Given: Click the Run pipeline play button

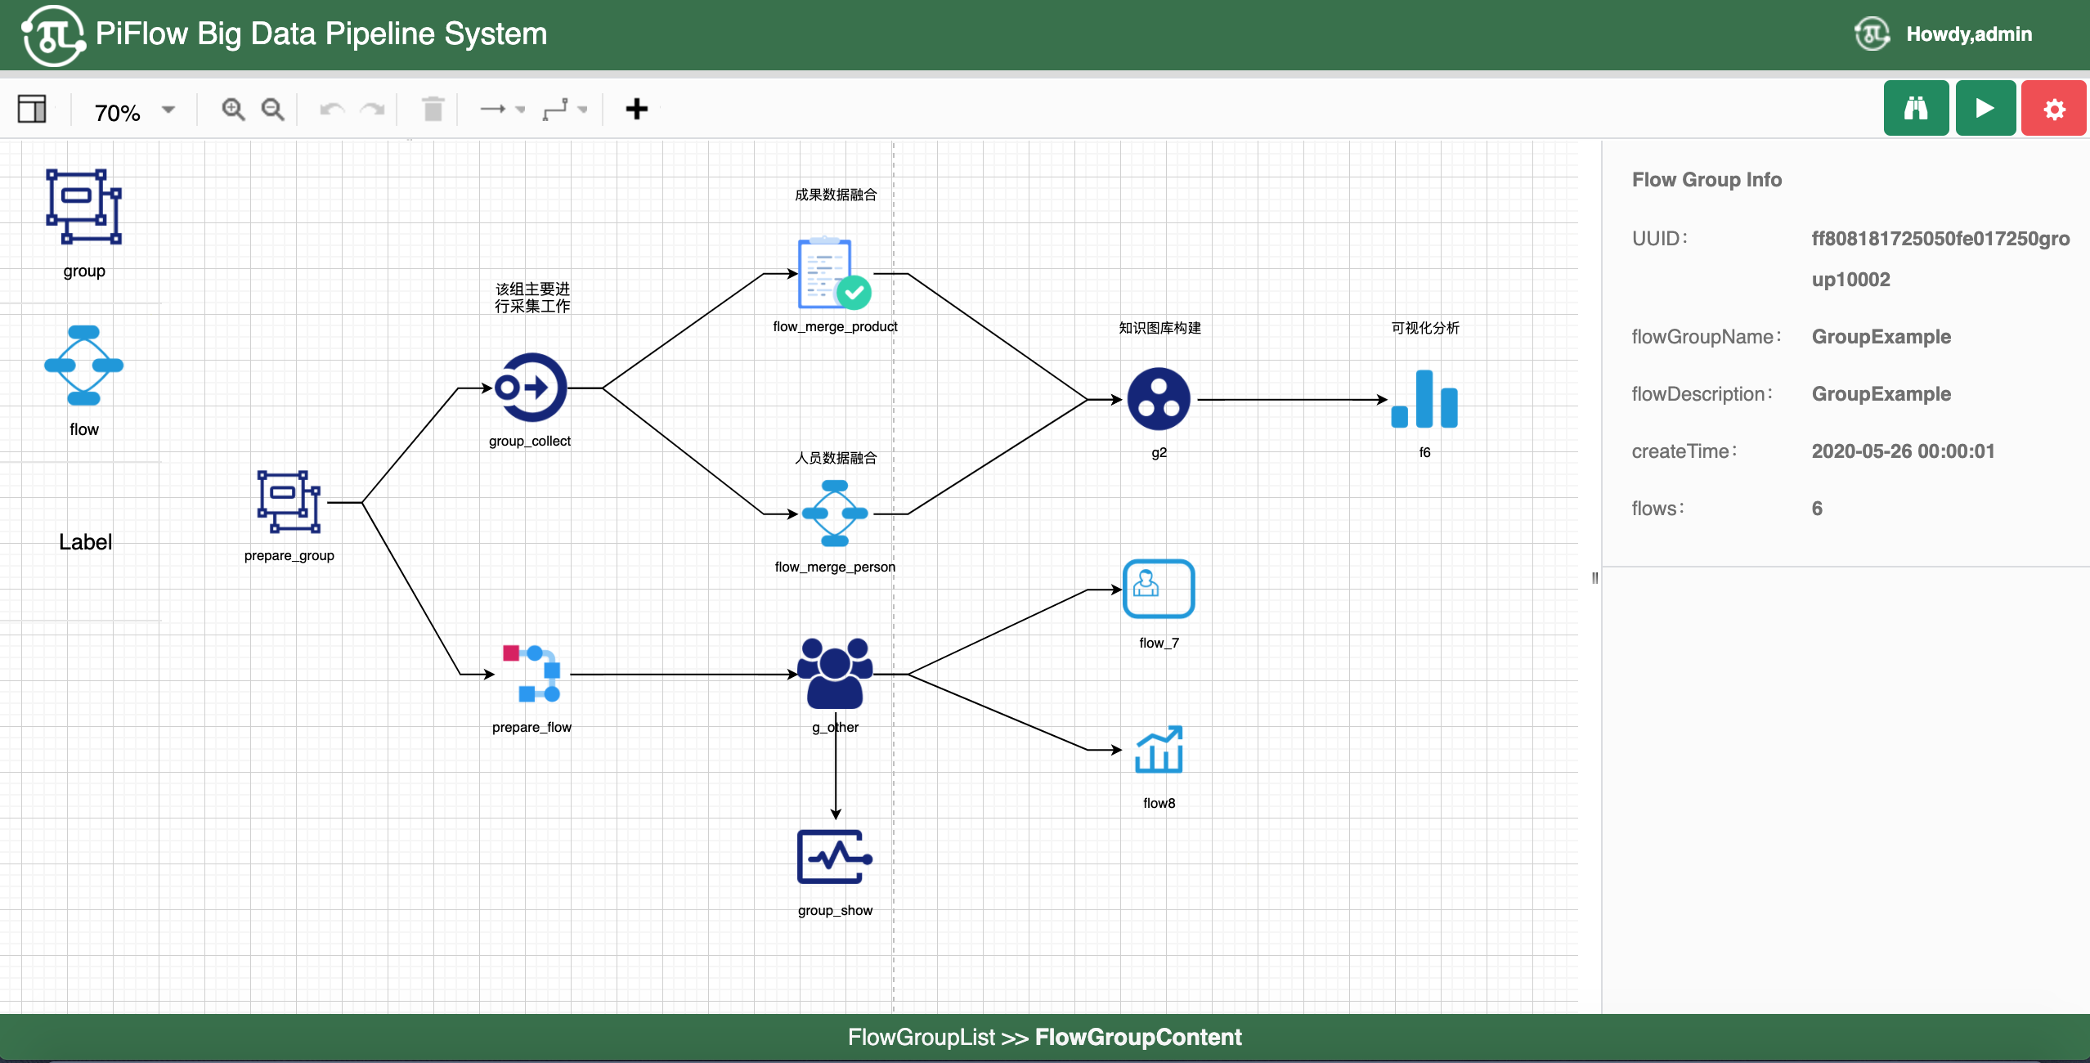Looking at the screenshot, I should [1983, 110].
